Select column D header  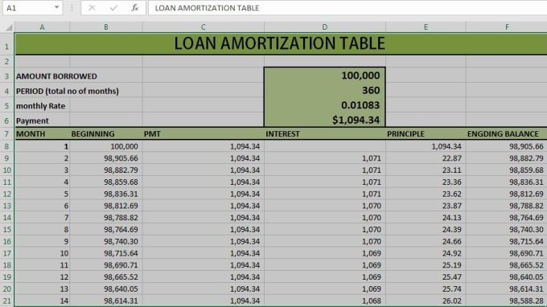(325, 27)
